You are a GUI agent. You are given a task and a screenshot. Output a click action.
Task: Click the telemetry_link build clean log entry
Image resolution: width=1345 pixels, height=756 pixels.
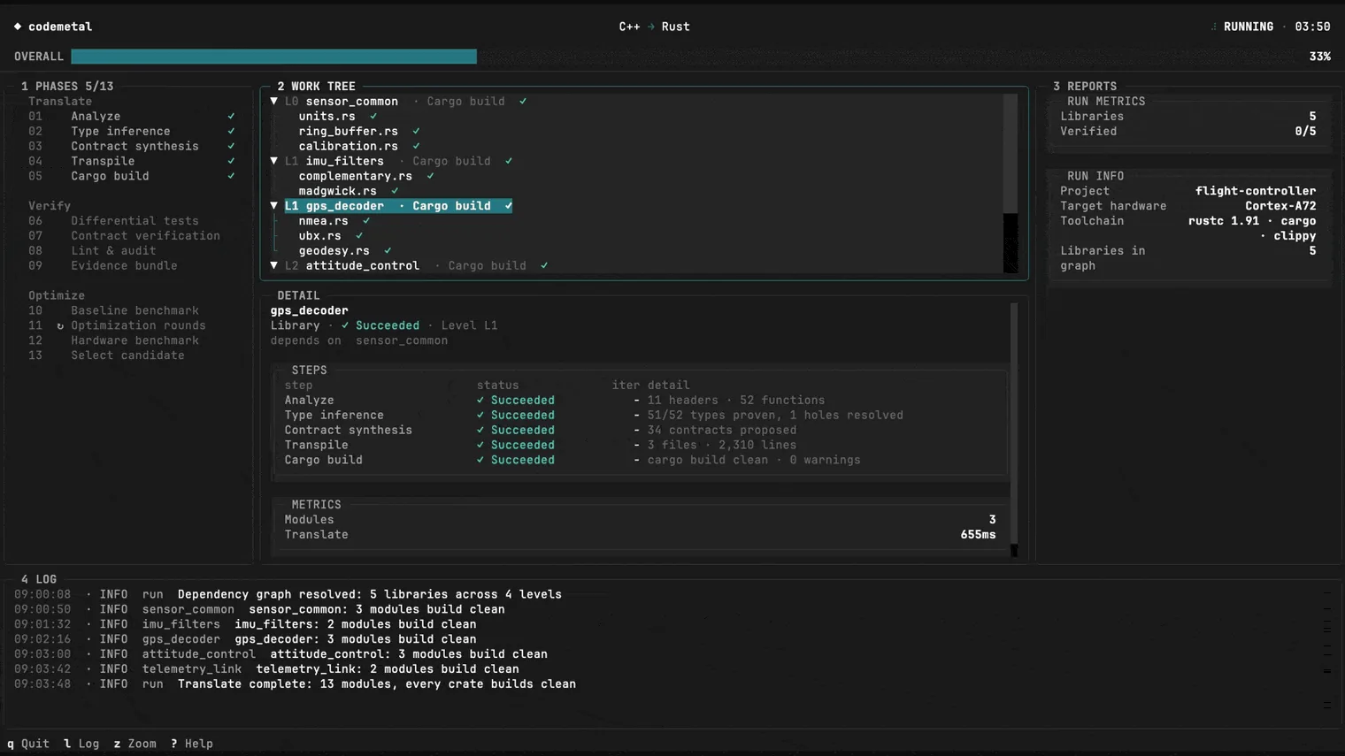(x=266, y=669)
